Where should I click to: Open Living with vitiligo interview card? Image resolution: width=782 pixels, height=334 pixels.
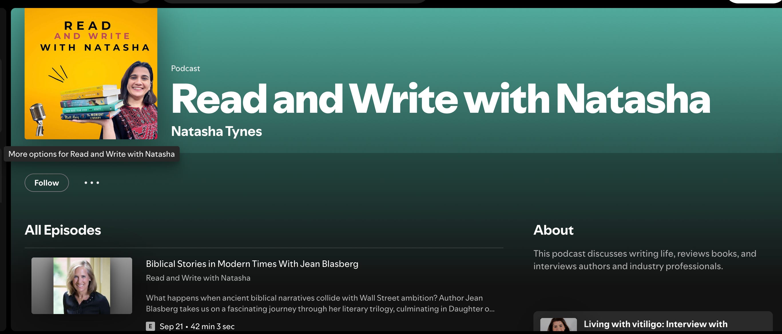pos(655,324)
